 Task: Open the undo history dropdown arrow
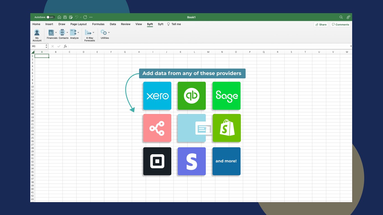80,17
